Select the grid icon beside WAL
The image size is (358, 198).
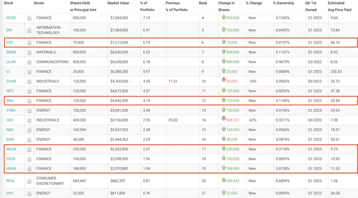tap(29, 101)
